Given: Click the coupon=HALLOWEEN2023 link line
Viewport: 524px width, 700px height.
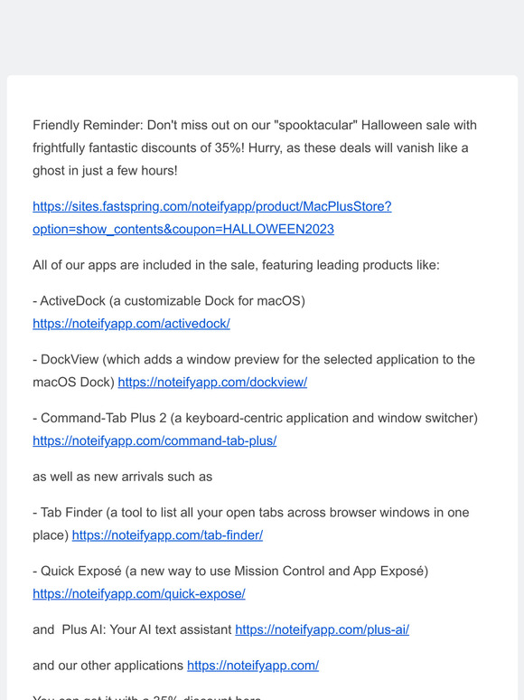Looking at the screenshot, I should tap(183, 229).
